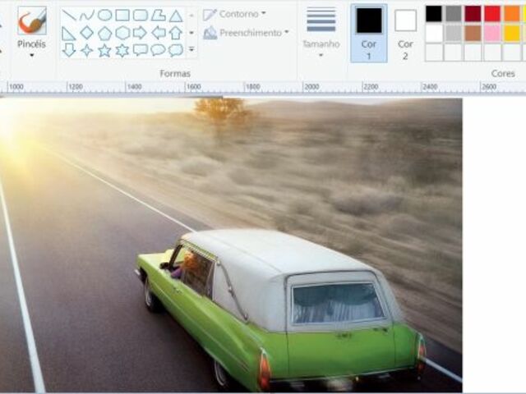This screenshot has width=526, height=394.
Task: Pick the Cloud callout shape
Action: 176,50
